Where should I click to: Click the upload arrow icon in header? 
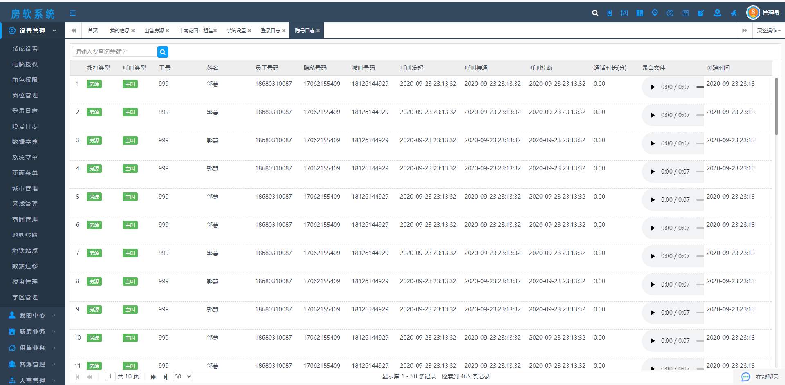[x=686, y=13]
